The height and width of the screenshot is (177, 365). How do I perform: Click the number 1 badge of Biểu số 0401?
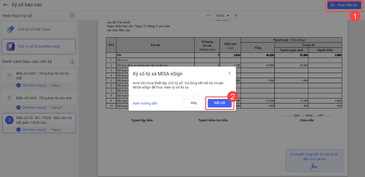[x=9, y=76]
